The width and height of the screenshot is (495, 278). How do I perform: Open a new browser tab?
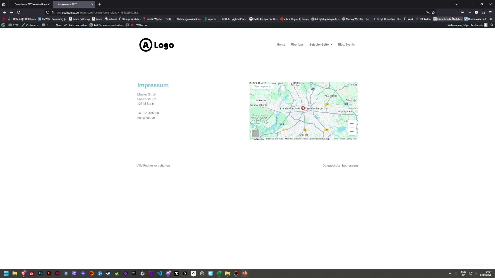point(100,4)
